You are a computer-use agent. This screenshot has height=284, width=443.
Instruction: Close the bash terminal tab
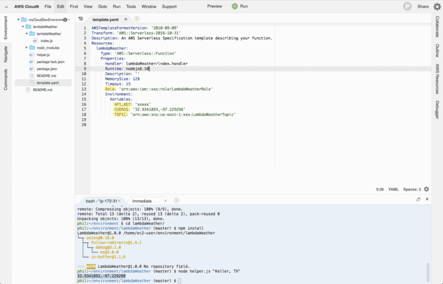click(119, 201)
